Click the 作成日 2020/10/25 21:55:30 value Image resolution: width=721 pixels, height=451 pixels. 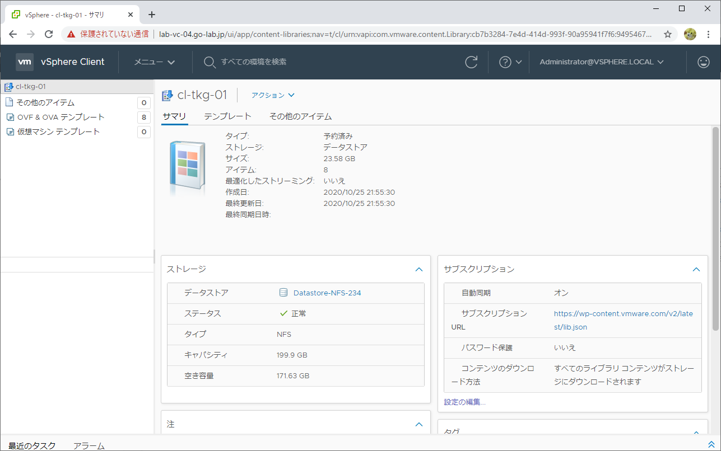pos(359,192)
